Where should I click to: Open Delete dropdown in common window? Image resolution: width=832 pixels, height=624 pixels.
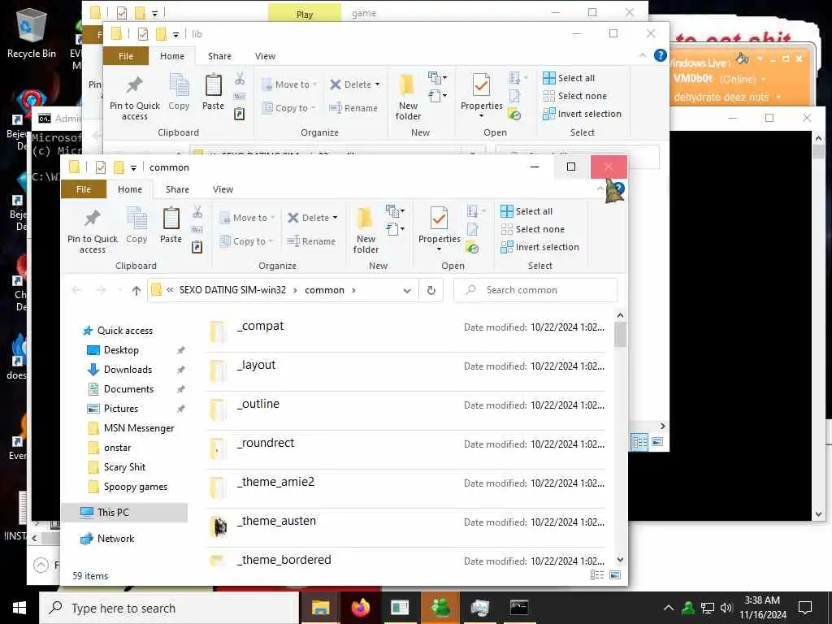[335, 218]
